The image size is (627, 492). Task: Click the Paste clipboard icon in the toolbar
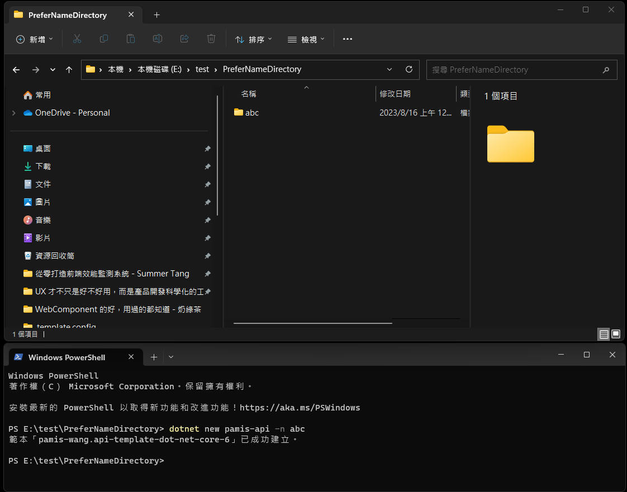click(130, 39)
